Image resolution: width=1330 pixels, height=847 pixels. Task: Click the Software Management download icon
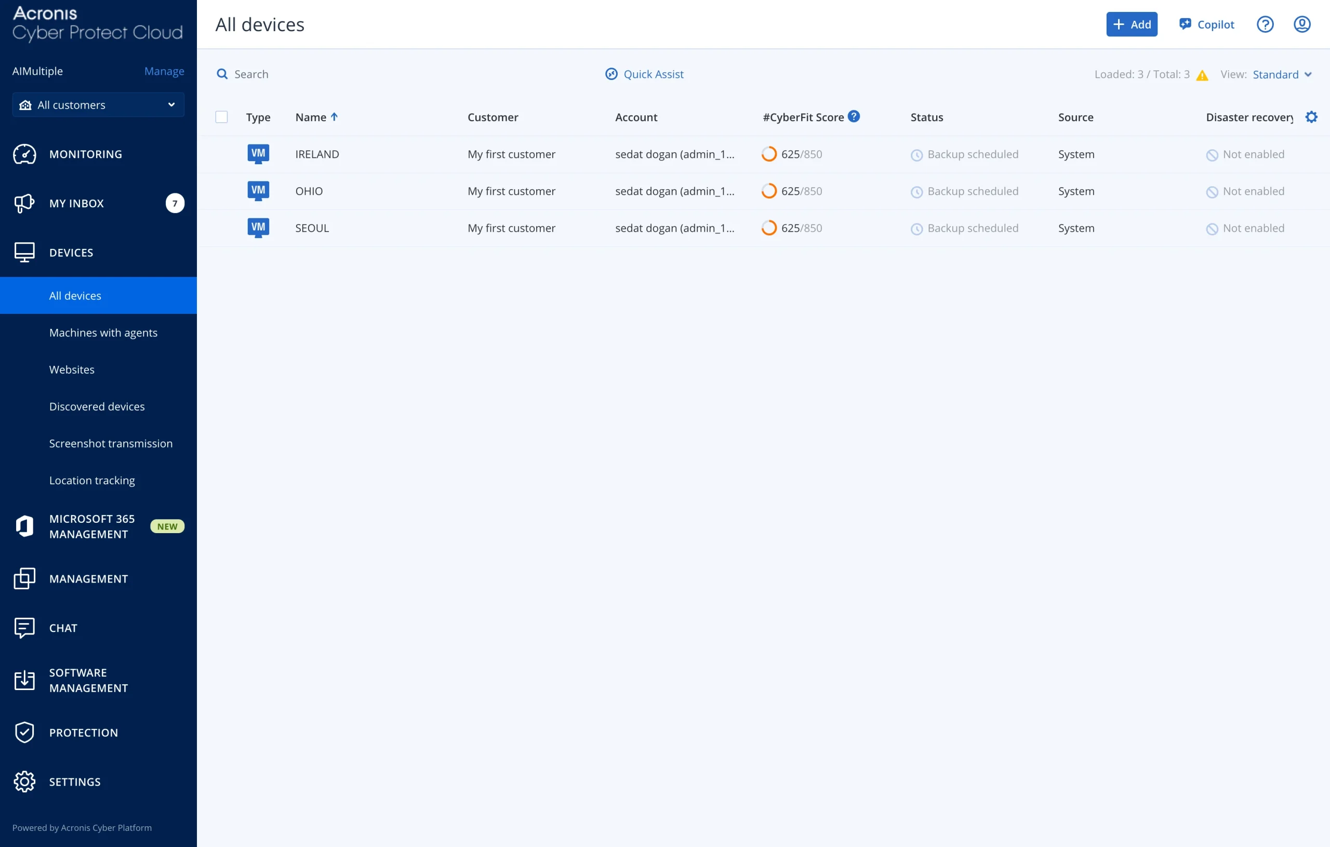click(24, 680)
